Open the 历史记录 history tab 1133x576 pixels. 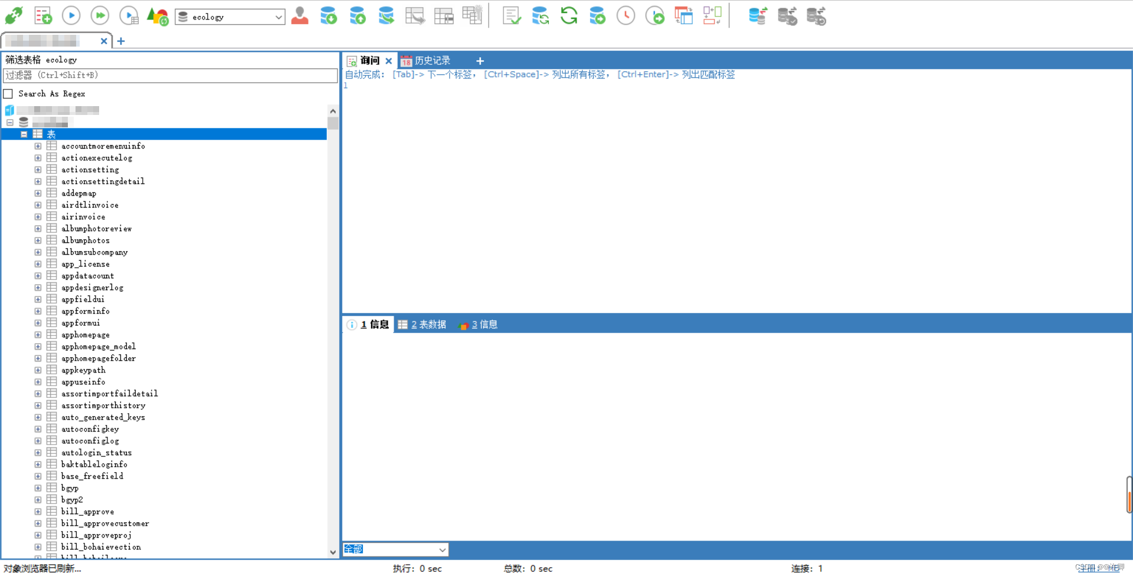[x=425, y=61]
